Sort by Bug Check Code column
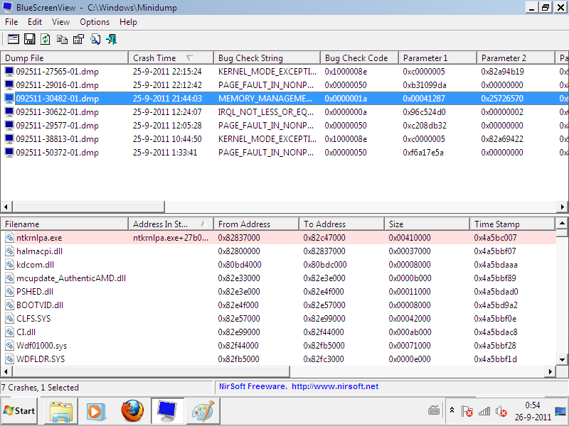Viewport: 569px width, 426px height. coord(360,58)
